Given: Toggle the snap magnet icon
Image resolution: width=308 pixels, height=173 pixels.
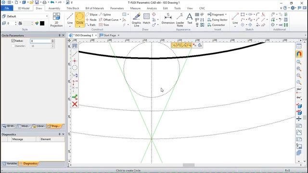Looking at the screenshot, I should 299,54.
